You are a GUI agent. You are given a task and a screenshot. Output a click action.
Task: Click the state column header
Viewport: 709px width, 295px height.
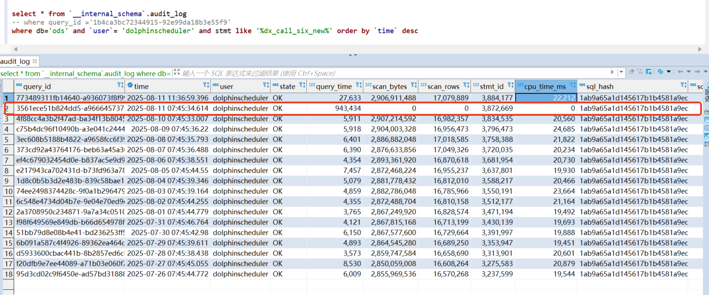click(287, 87)
